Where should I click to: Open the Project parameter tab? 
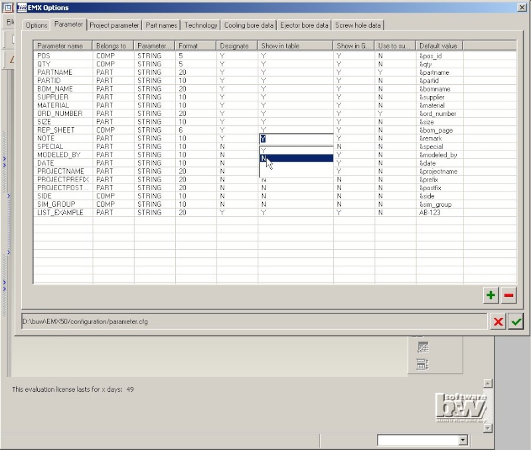pos(114,25)
